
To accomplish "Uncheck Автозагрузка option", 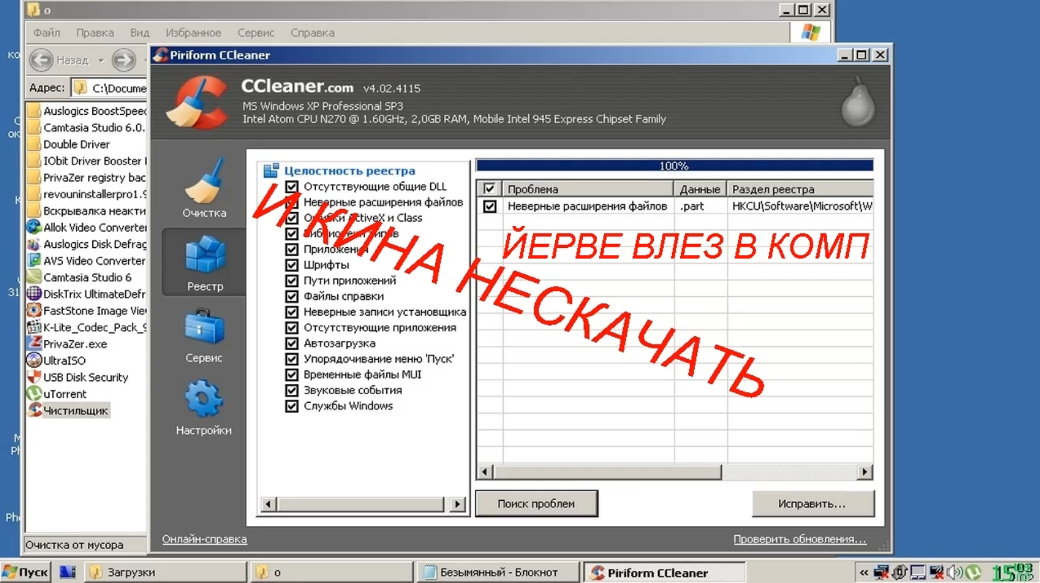I will click(291, 343).
